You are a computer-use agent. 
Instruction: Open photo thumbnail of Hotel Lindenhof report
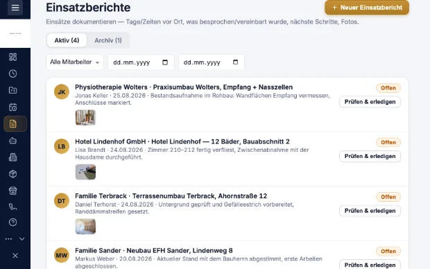click(85, 172)
